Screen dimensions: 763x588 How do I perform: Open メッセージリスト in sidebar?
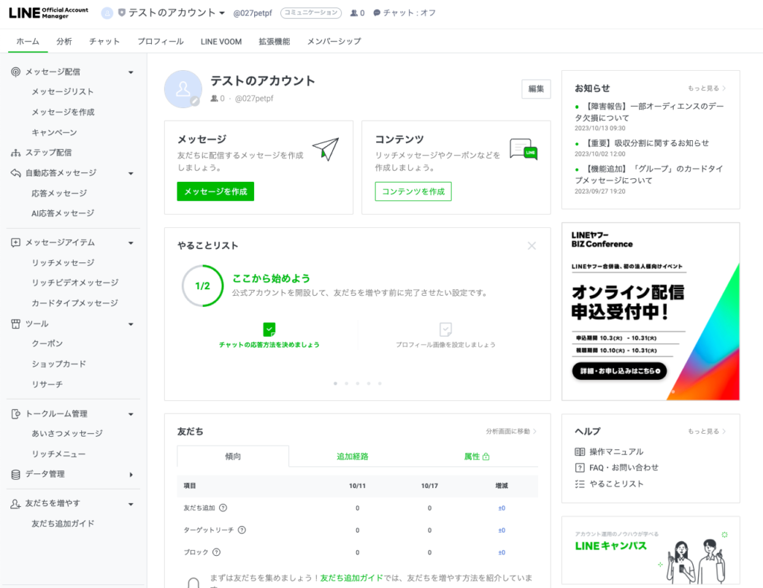click(63, 92)
